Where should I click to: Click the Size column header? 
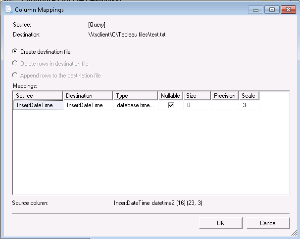(x=197, y=96)
